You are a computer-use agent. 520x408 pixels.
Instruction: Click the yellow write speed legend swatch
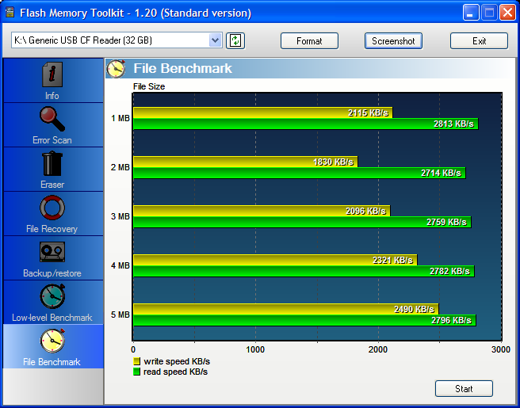[136, 361]
